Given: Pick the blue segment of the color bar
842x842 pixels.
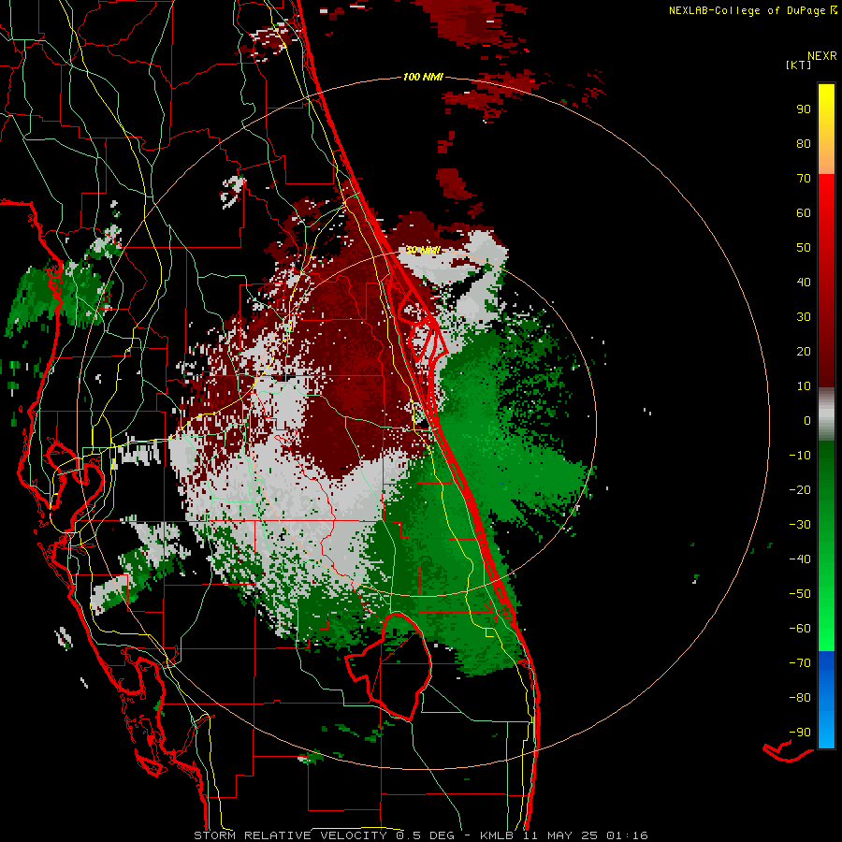Looking at the screenshot, I should tap(826, 700).
